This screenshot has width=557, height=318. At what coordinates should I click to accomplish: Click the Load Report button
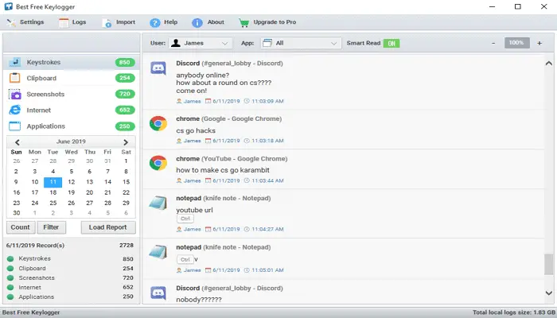[108, 227]
